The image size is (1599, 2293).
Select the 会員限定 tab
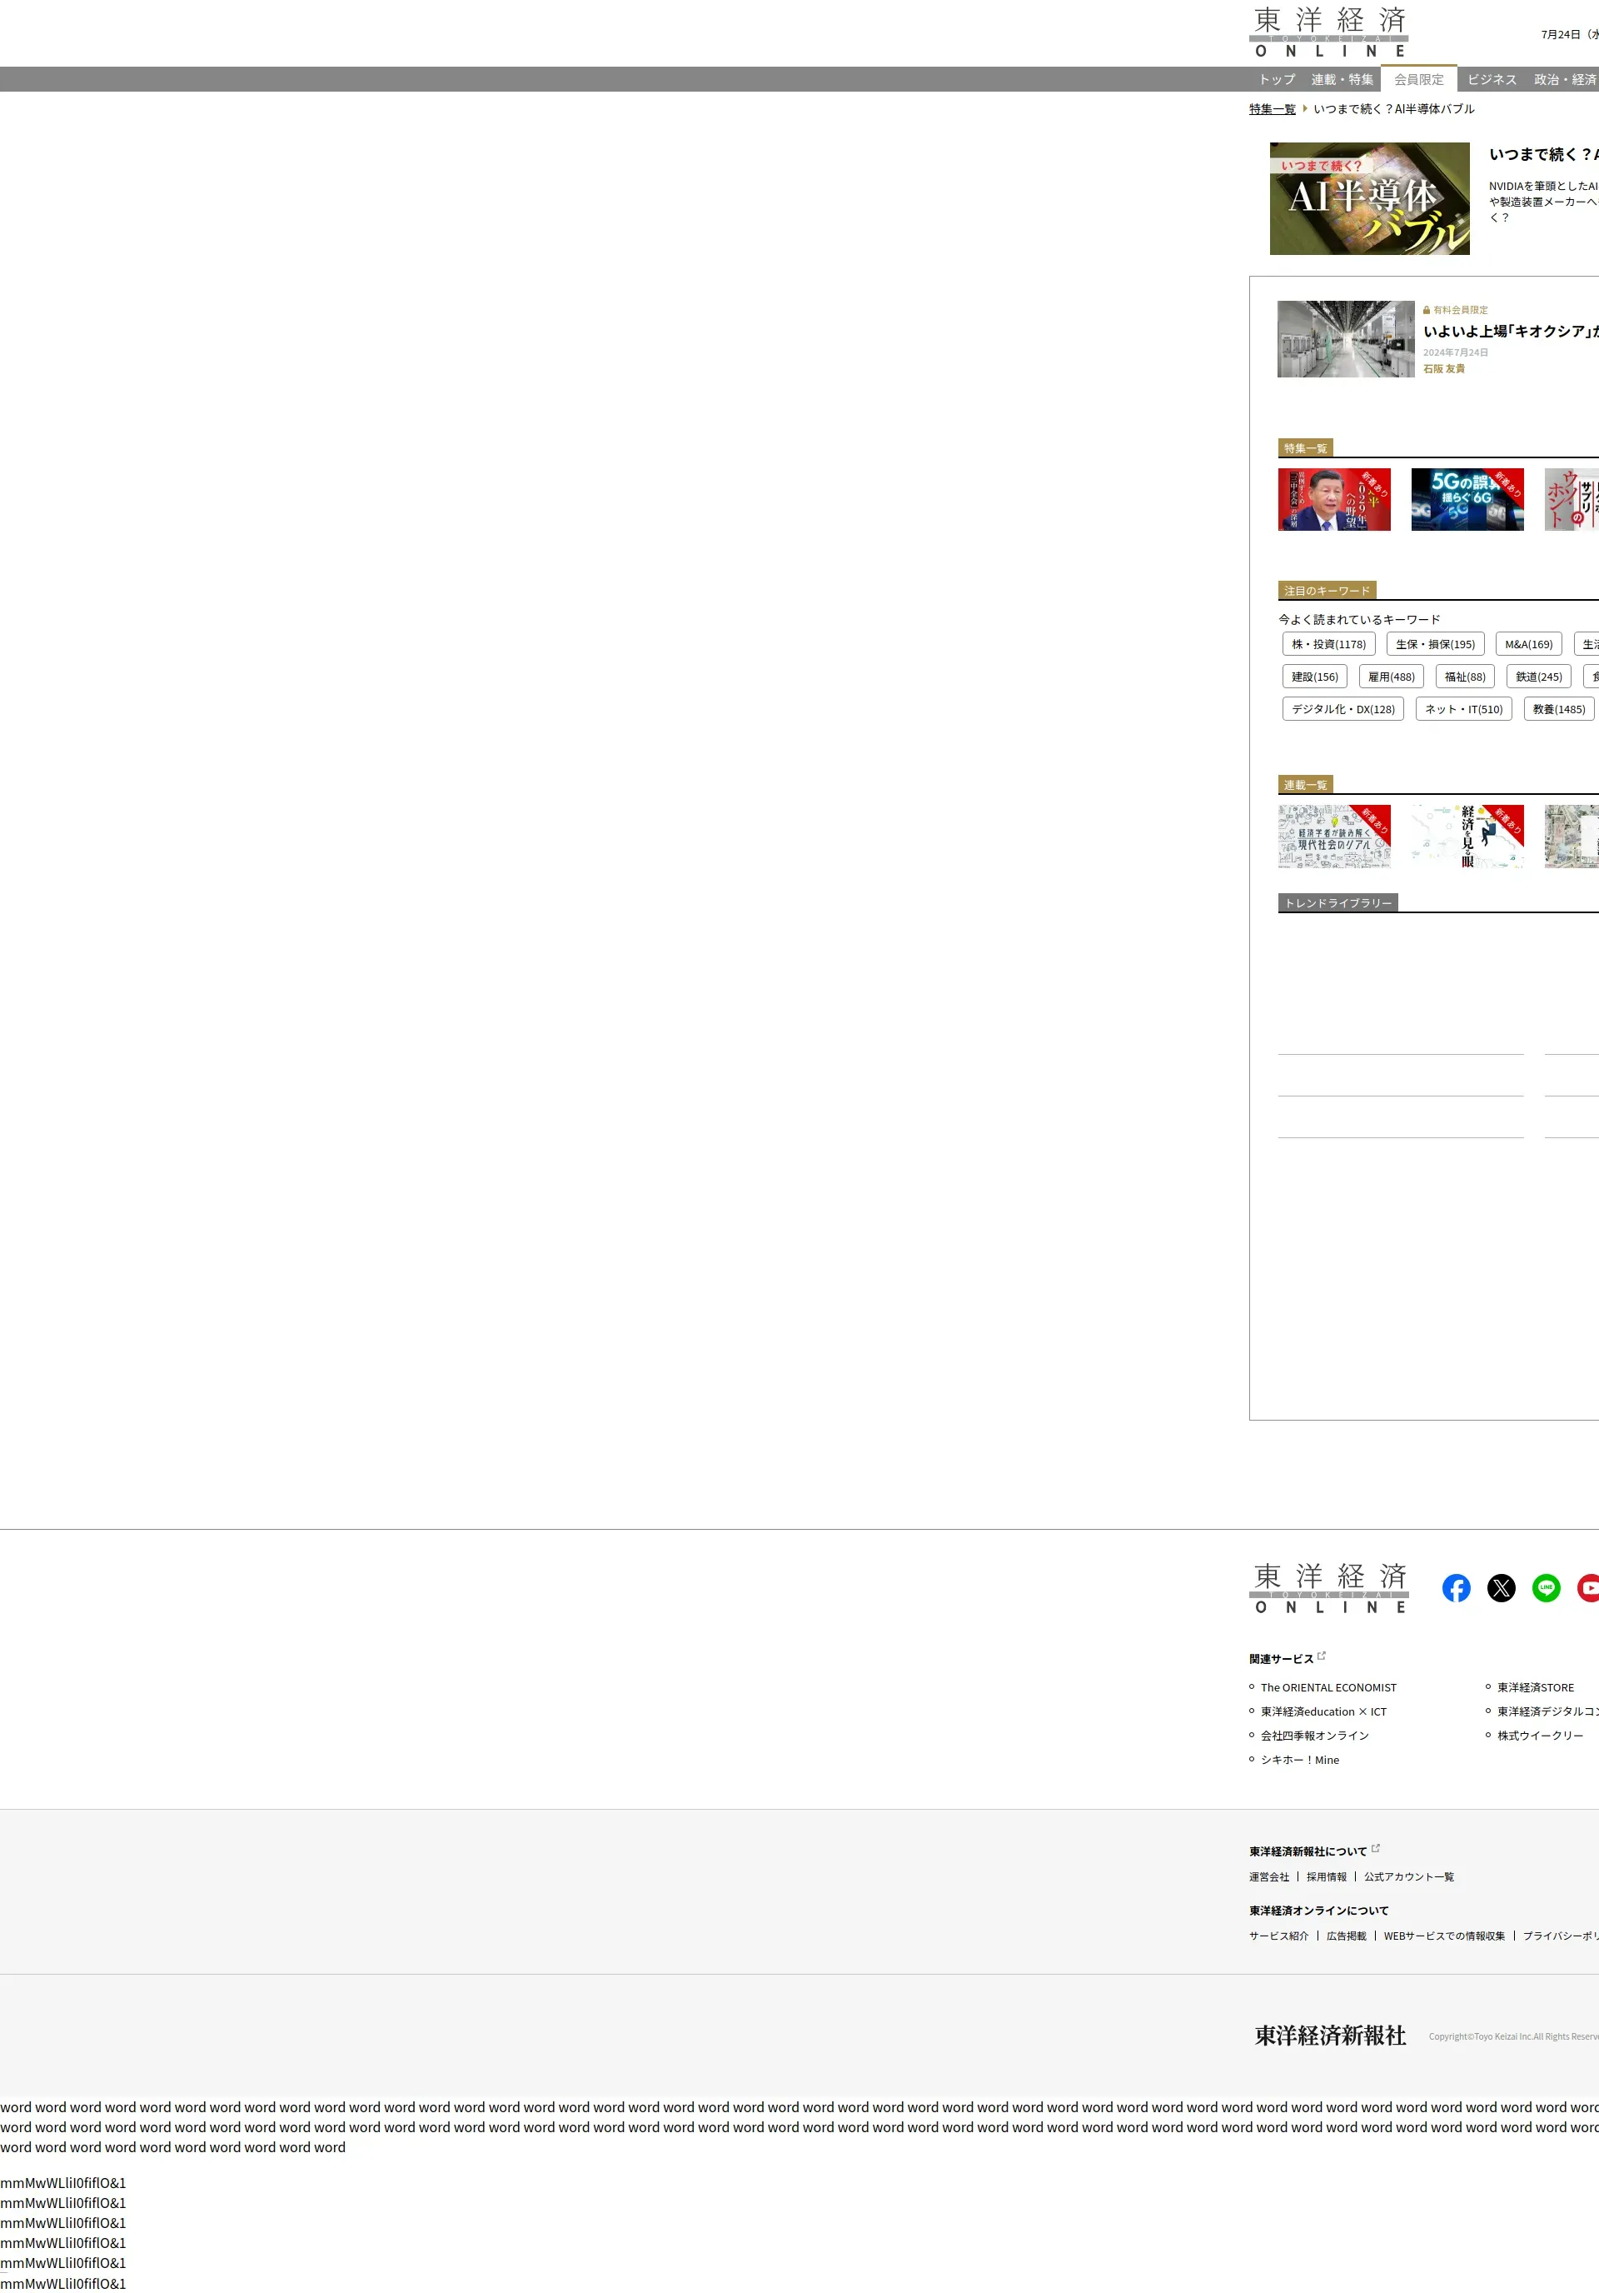pos(1418,80)
